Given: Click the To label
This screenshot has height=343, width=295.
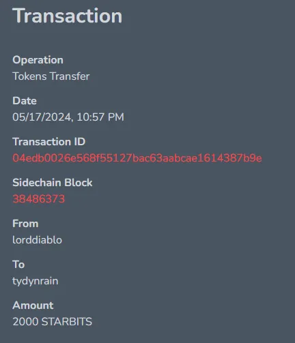Looking at the screenshot, I should (x=18, y=265).
